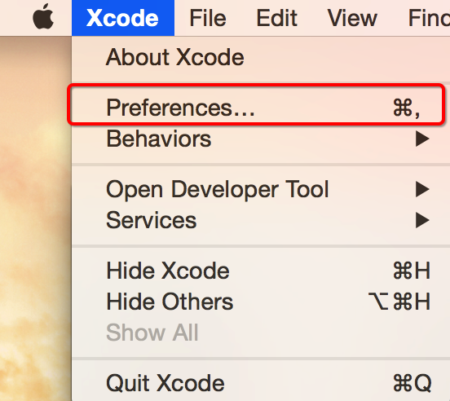Open the Apple menu icon
This screenshot has height=401, width=450.
[43, 17]
